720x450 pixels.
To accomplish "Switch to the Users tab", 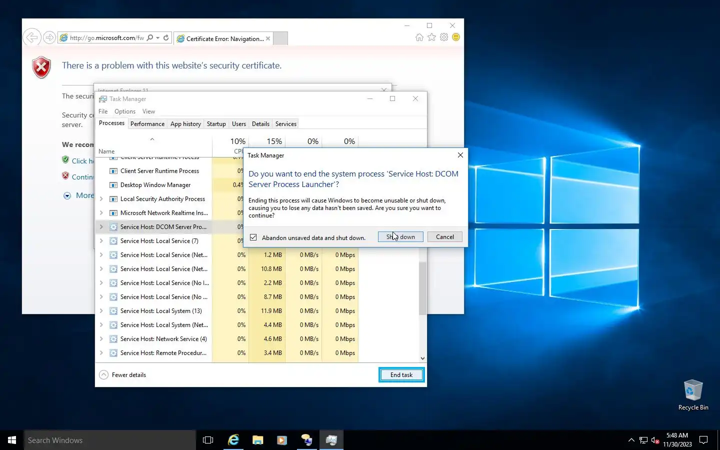I will point(239,124).
